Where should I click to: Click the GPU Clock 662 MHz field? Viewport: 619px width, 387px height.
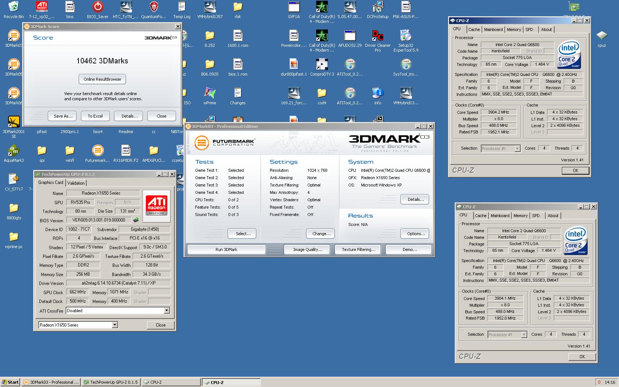point(78,292)
